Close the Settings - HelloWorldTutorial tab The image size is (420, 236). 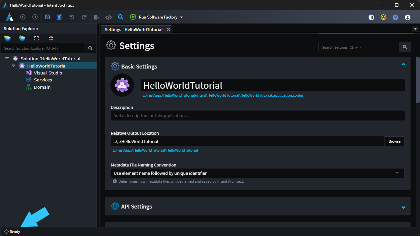pyautogui.click(x=169, y=29)
